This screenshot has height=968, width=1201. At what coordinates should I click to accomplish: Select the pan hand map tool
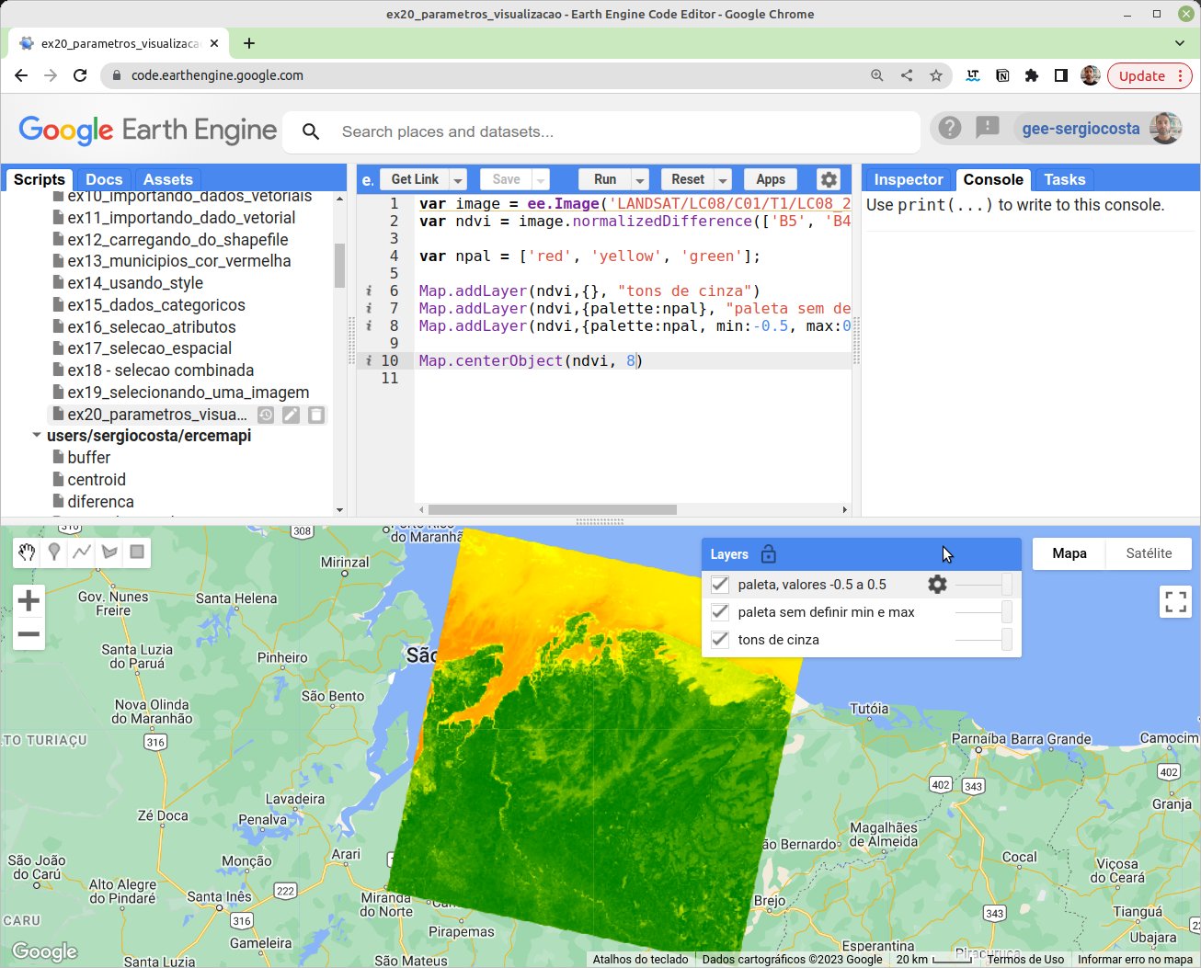(x=27, y=552)
